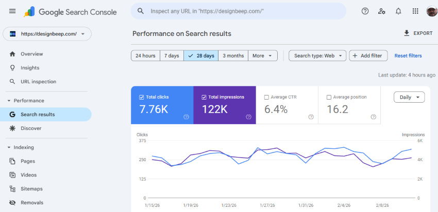
Task: Open the hamburger main menu
Action: (12, 11)
